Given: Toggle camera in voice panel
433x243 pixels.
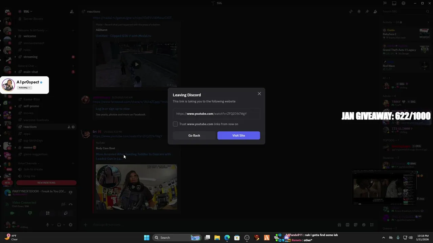Looking at the screenshot, I should tap(12, 213).
